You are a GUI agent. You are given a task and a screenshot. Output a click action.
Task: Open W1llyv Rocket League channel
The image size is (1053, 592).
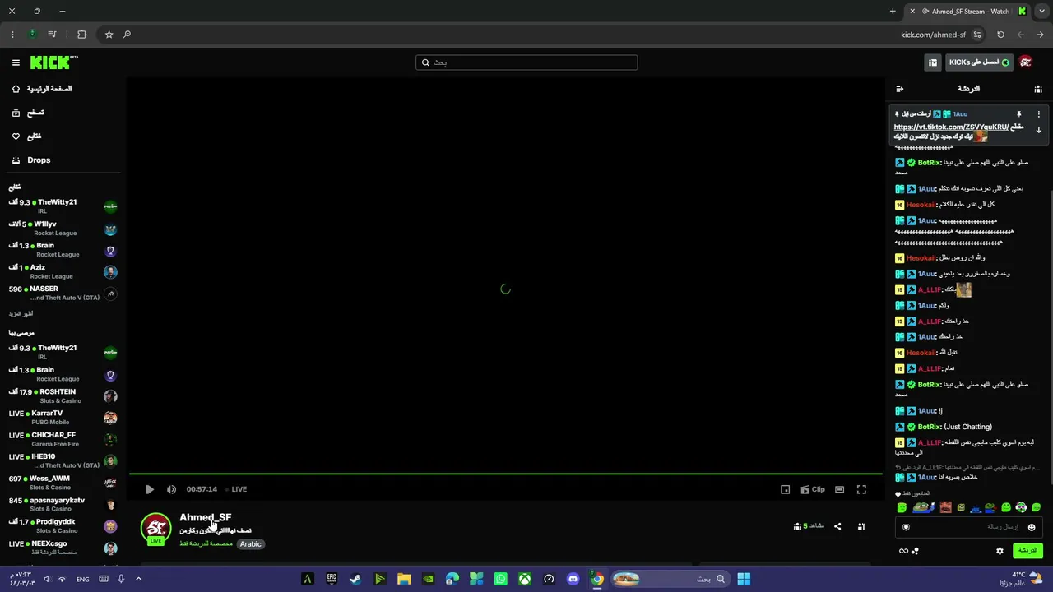(x=63, y=229)
